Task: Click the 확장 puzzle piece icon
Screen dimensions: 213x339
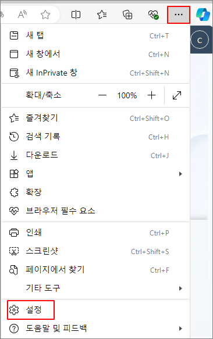Action: coord(14,192)
